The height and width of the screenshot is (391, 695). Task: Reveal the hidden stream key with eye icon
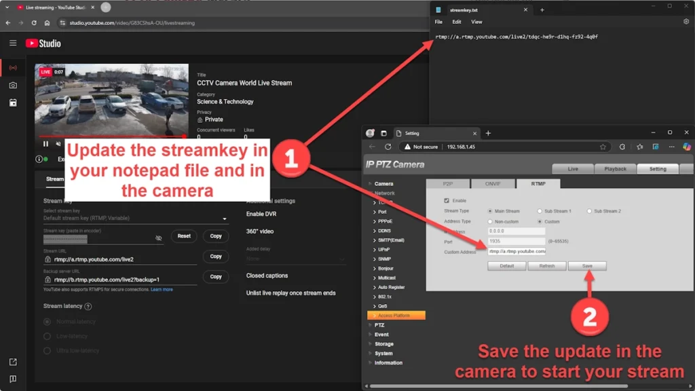[x=159, y=238]
